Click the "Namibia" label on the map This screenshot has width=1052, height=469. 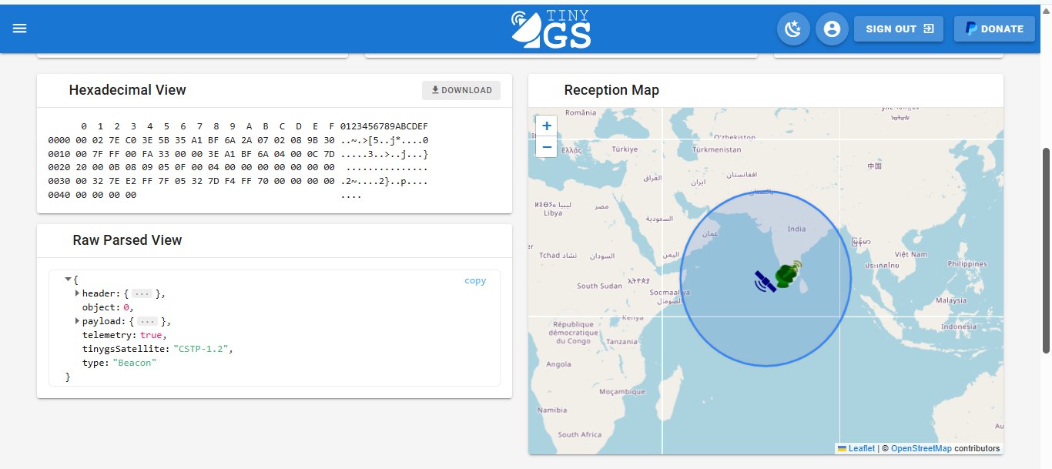[x=552, y=410]
